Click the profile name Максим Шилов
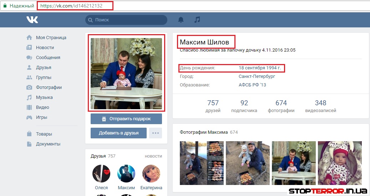The image size is (370, 196). pyautogui.click(x=204, y=42)
